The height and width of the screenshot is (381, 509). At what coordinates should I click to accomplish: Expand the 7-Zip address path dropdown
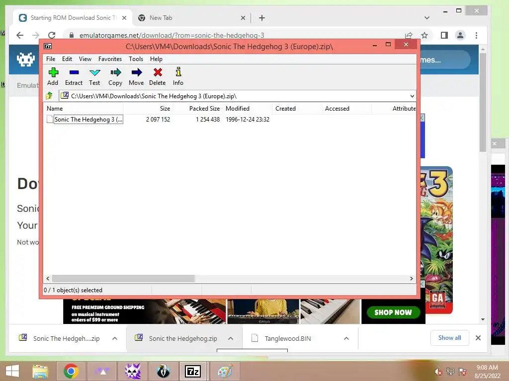click(412, 96)
